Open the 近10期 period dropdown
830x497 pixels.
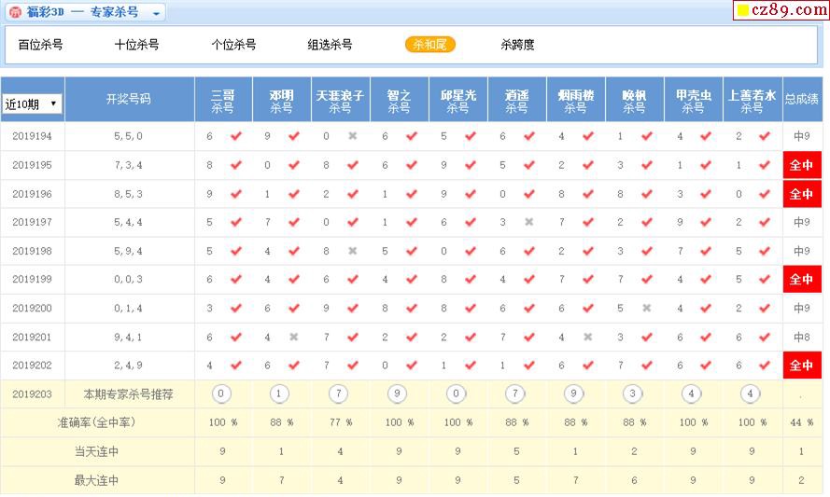click(33, 104)
